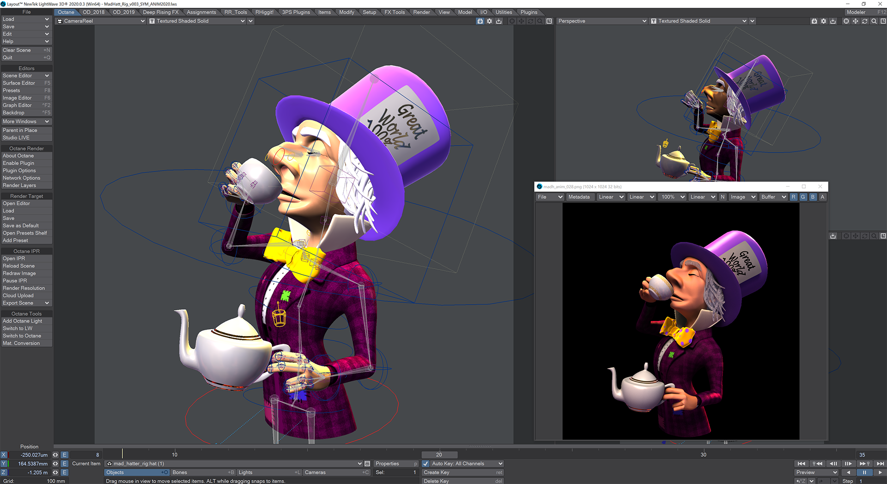Toggle Y axis position channel

click(4, 464)
